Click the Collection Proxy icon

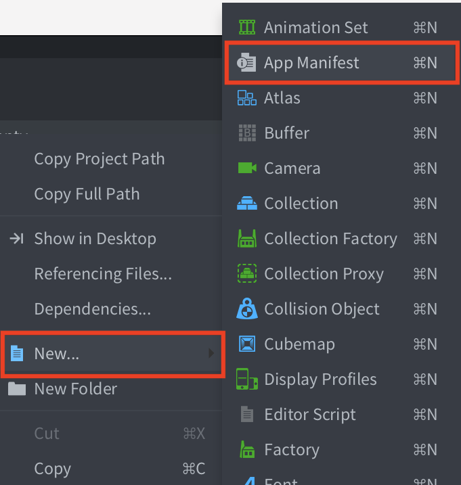(246, 274)
